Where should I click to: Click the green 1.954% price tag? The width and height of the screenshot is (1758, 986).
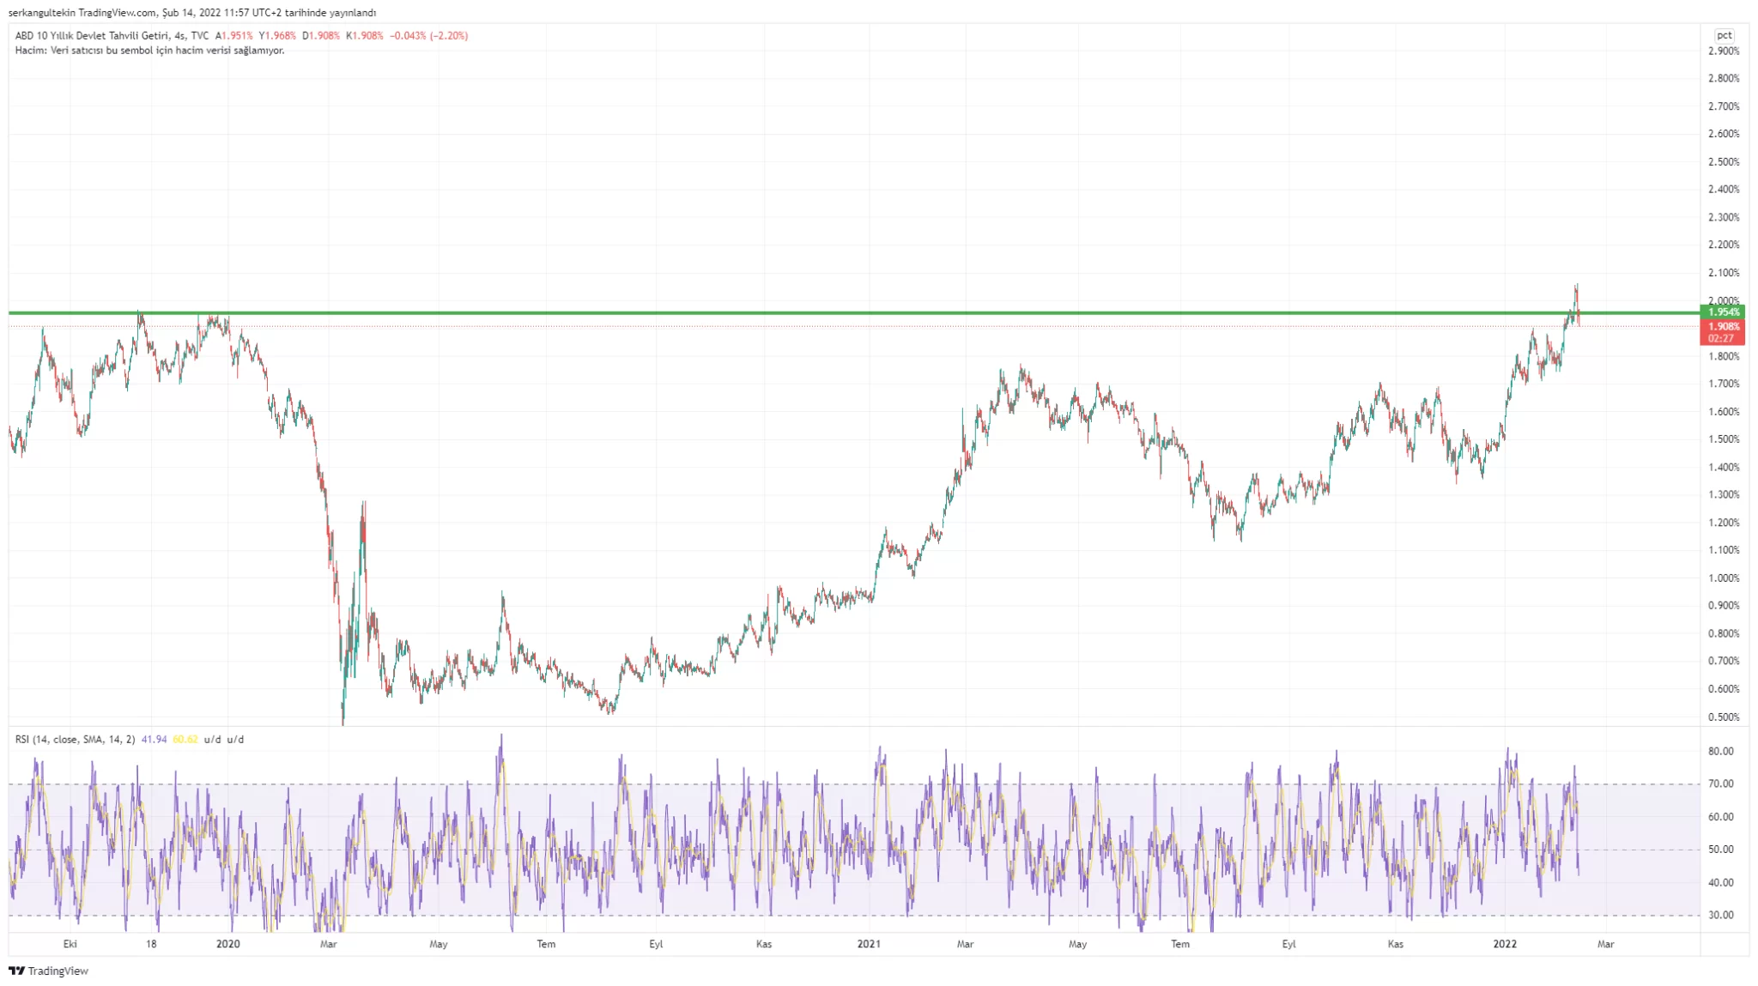[x=1723, y=312]
